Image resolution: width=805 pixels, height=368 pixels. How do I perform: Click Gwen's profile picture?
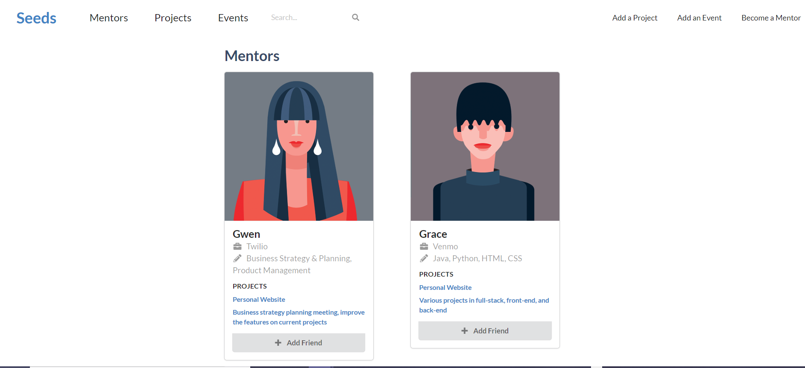pos(299,146)
